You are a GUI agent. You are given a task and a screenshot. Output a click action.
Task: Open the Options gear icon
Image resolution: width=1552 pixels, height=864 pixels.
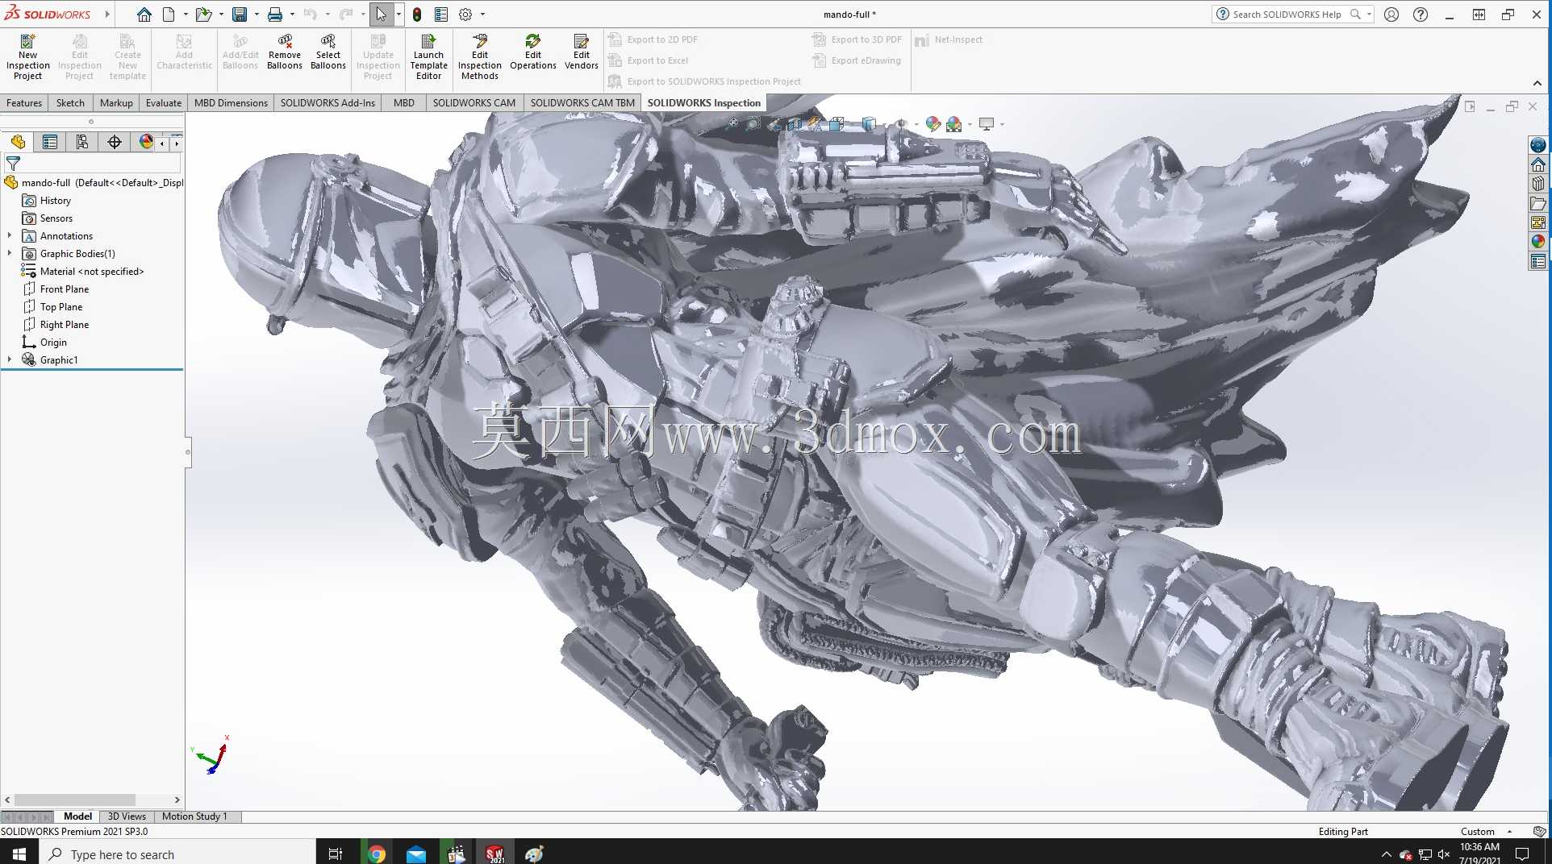coord(465,15)
